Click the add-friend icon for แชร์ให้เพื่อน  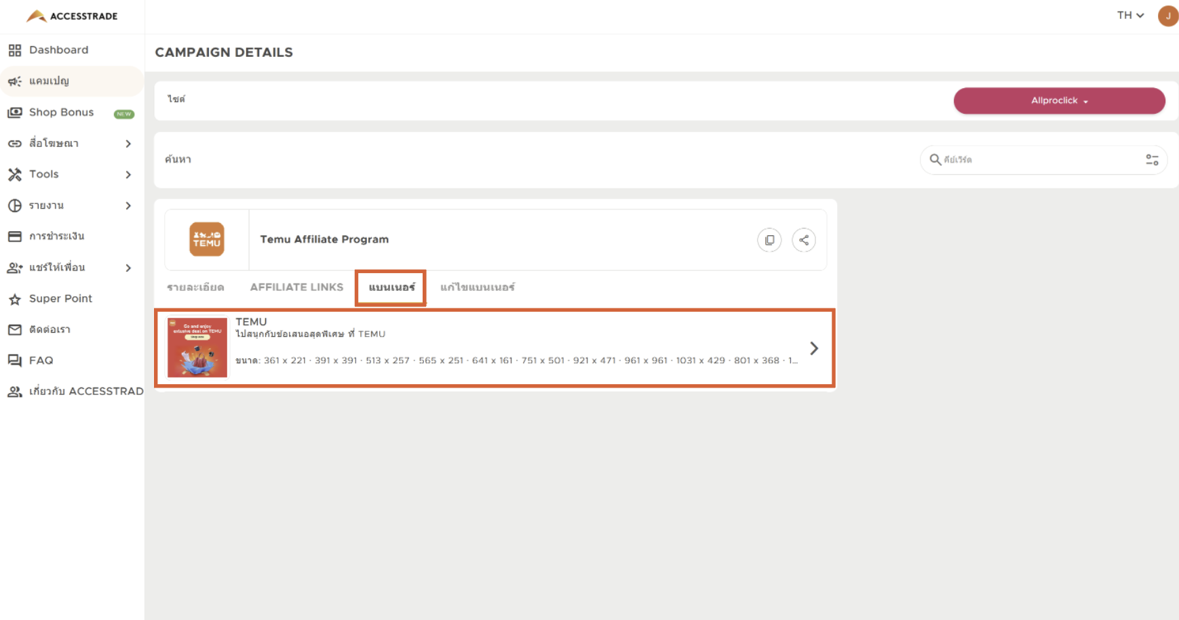click(x=15, y=268)
